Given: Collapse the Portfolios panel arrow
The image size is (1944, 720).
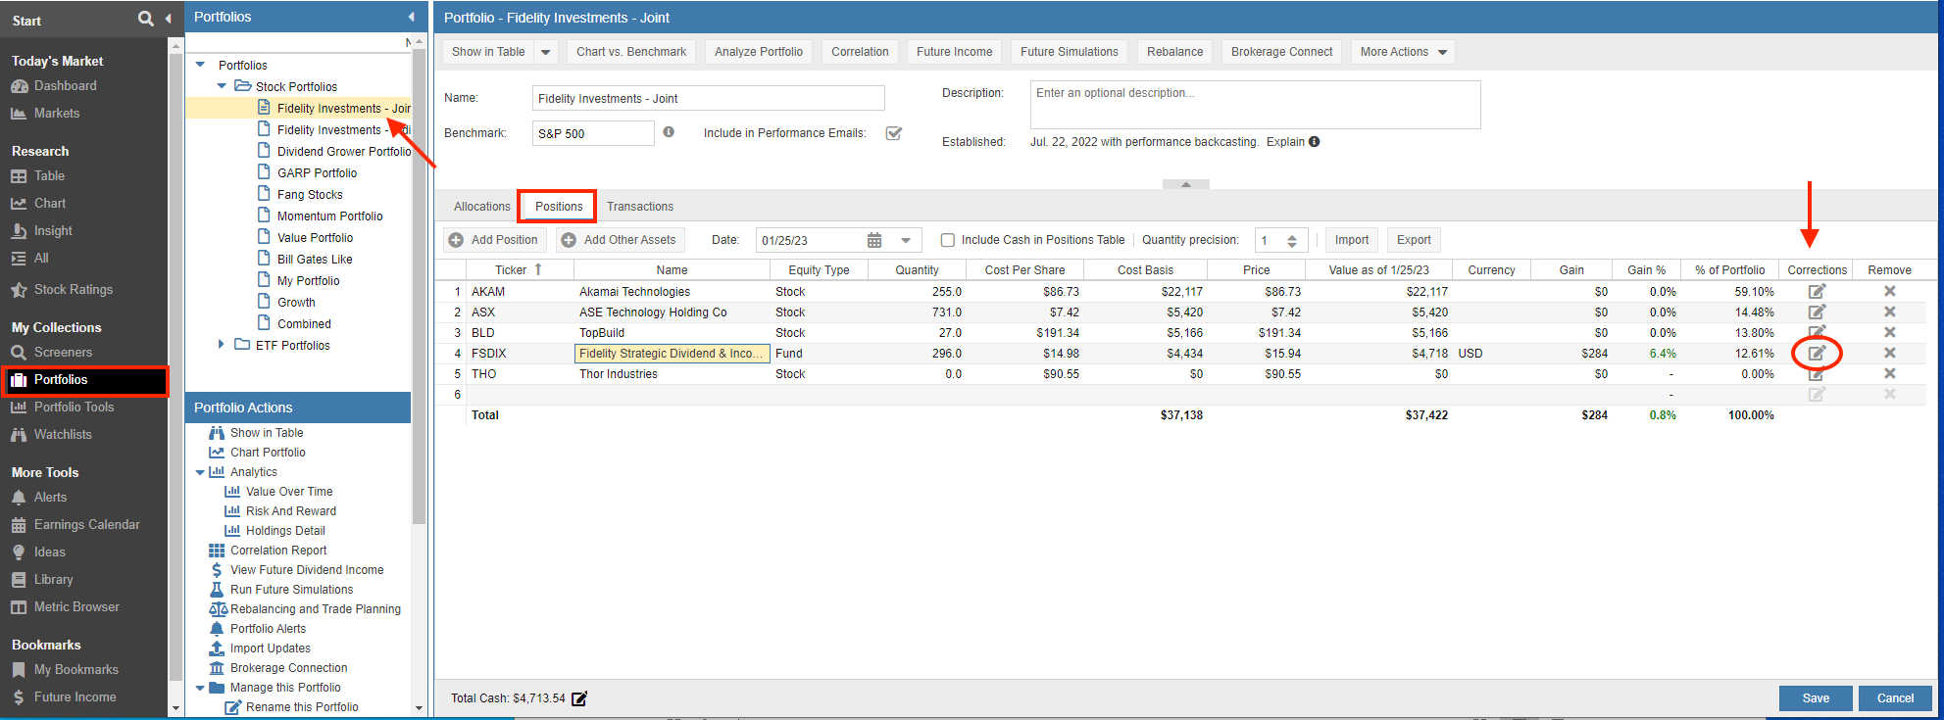Looking at the screenshot, I should tap(411, 17).
